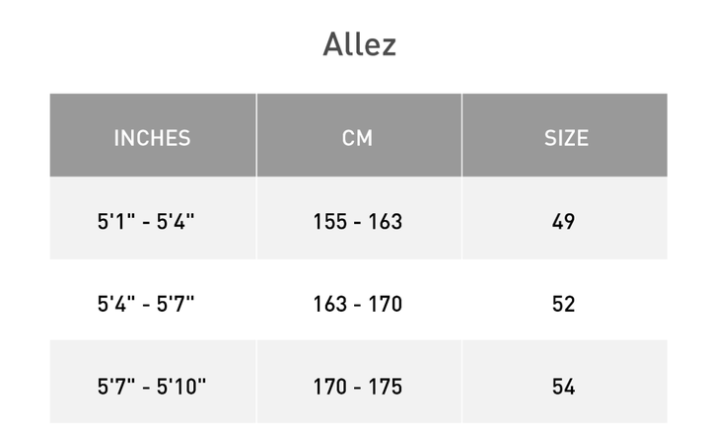Screen dimensions: 710x432
Task: Click the 5'1" - 5'4" height cell
Action: [153, 218]
